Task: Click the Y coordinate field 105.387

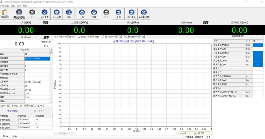Action: (204, 133)
